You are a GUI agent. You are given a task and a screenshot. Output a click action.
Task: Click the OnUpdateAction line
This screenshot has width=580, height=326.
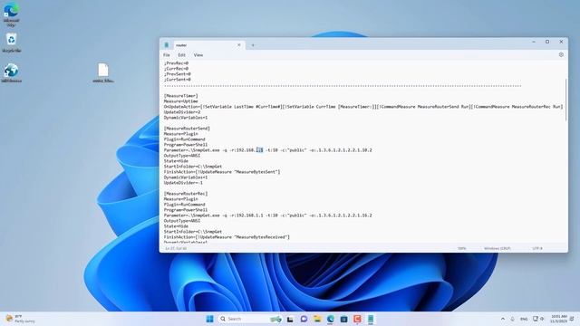[x=363, y=107]
